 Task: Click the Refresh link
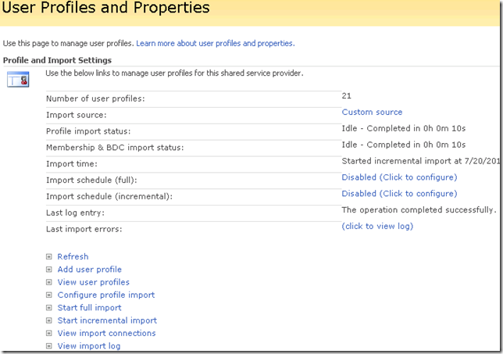[x=73, y=256]
